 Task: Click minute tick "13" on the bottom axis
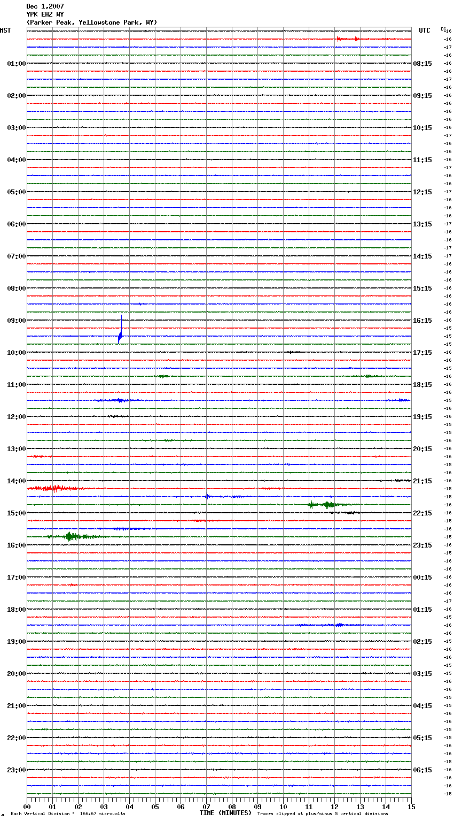click(x=360, y=807)
